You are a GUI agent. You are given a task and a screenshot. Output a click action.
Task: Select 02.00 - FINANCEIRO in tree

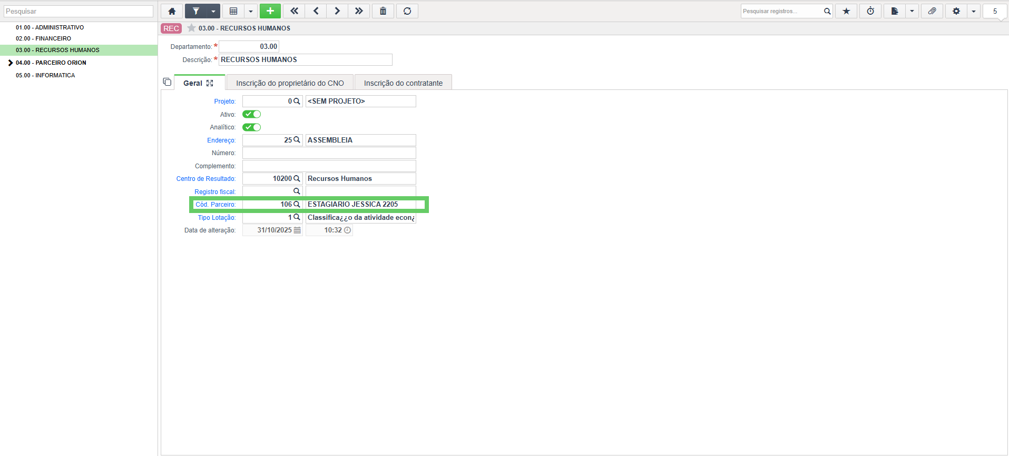[43, 38]
